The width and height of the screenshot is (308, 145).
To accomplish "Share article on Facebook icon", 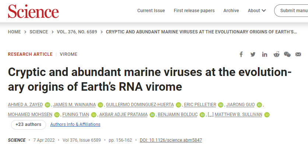I will point(241,54).
